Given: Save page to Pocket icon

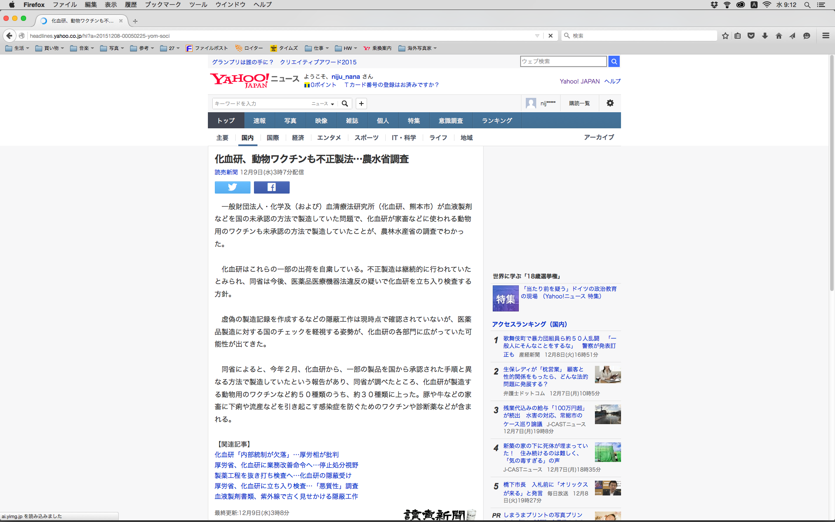Looking at the screenshot, I should coord(751,36).
